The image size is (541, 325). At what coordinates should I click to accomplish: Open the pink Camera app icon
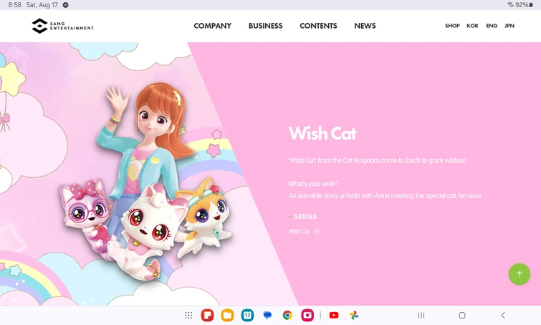(x=307, y=315)
